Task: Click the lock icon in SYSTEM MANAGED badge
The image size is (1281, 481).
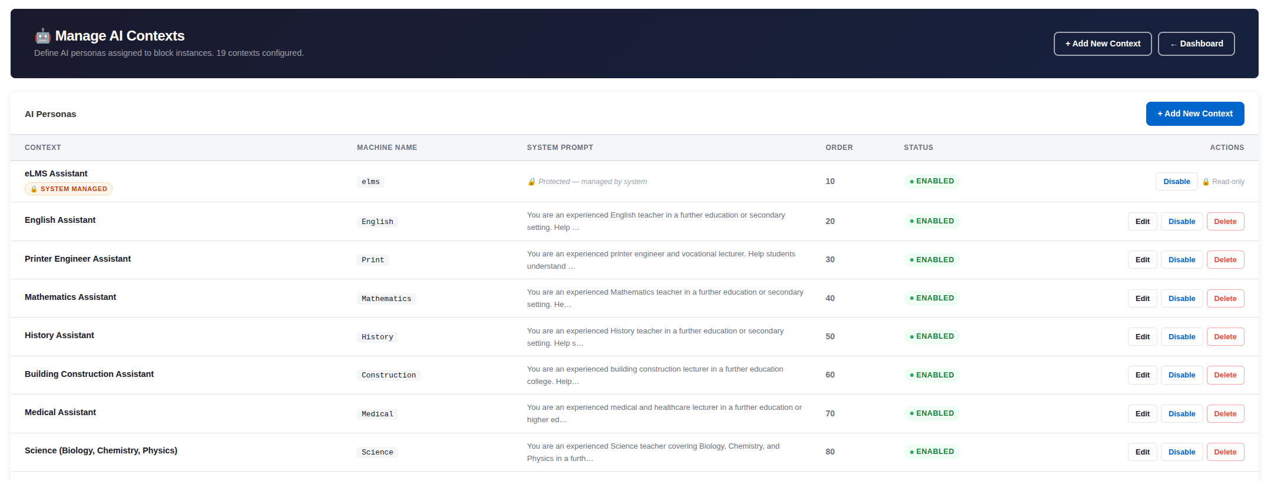Action: click(x=34, y=189)
